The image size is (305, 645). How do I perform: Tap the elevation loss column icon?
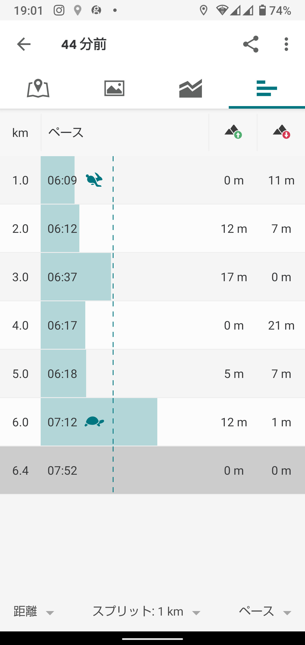[x=281, y=132]
